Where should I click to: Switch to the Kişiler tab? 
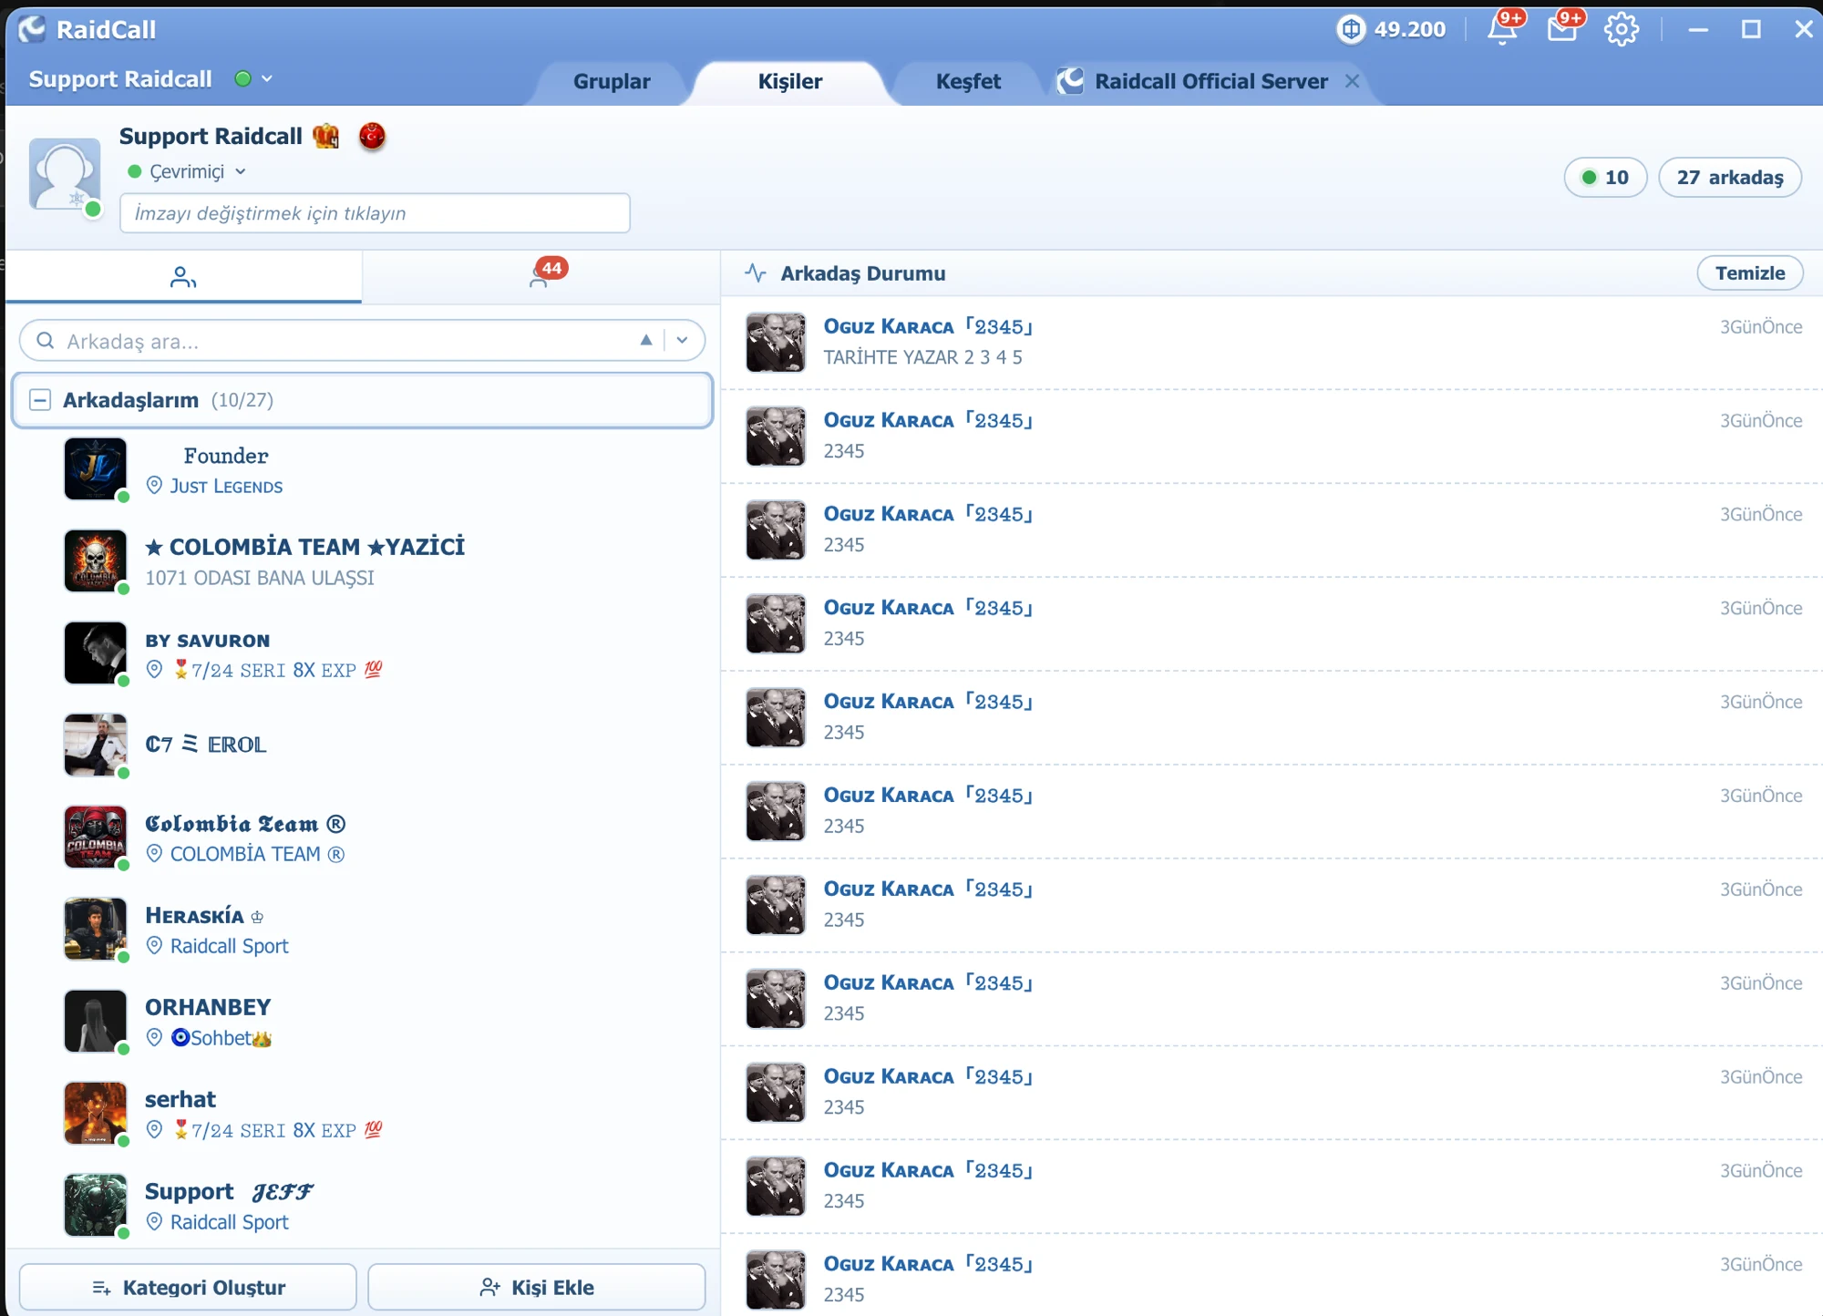click(790, 81)
